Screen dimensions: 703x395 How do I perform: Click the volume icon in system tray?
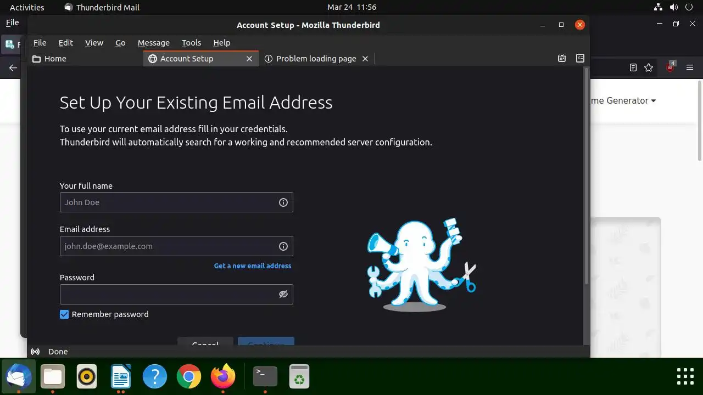coord(674,7)
